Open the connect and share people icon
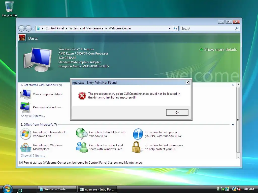The width and height of the screenshot is (258, 193). [82, 147]
